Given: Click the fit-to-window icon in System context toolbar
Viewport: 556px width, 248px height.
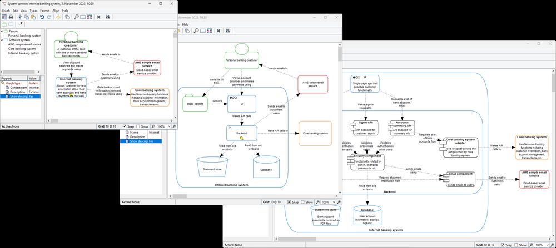Looking at the screenshot, I should pos(90,17).
